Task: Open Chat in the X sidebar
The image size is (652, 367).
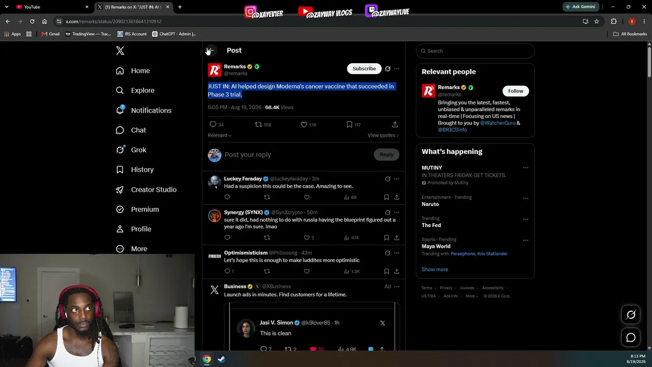Action: point(131,130)
